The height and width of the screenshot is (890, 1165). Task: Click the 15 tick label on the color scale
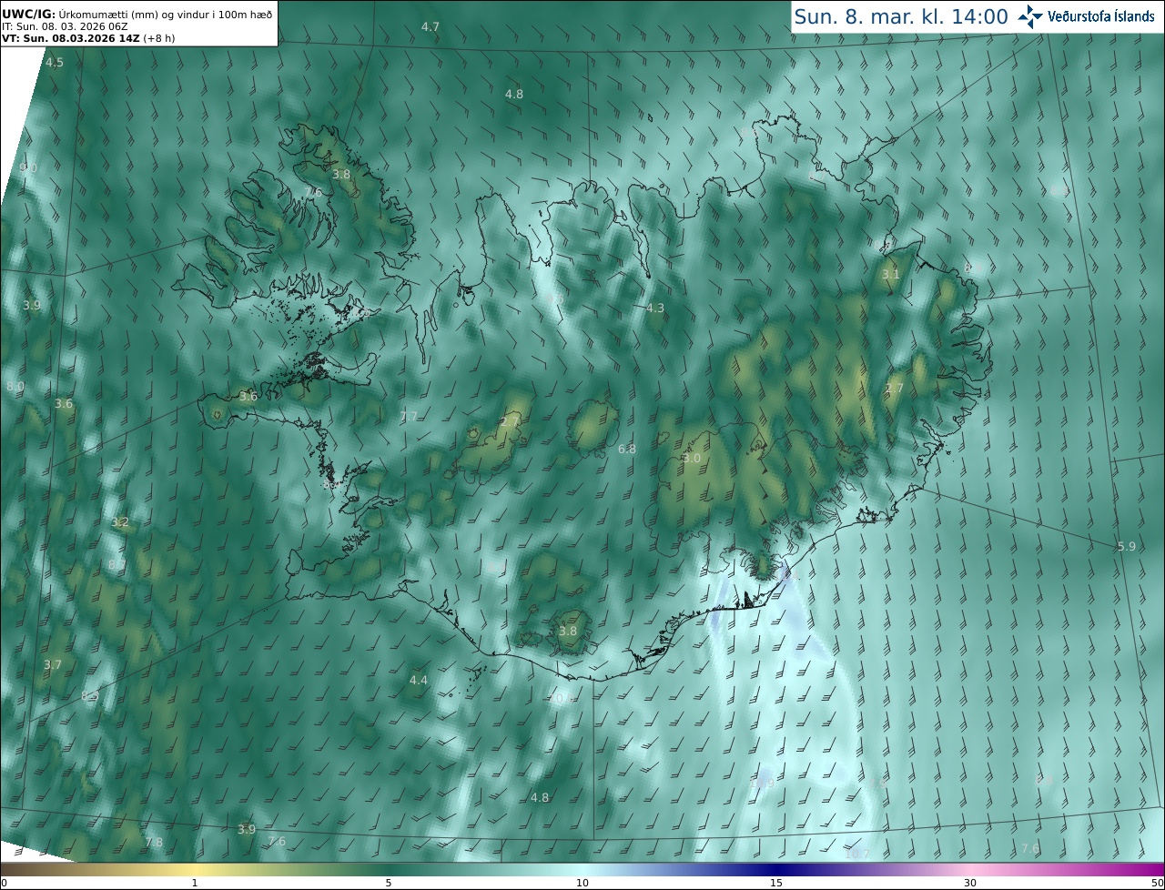pos(776,883)
